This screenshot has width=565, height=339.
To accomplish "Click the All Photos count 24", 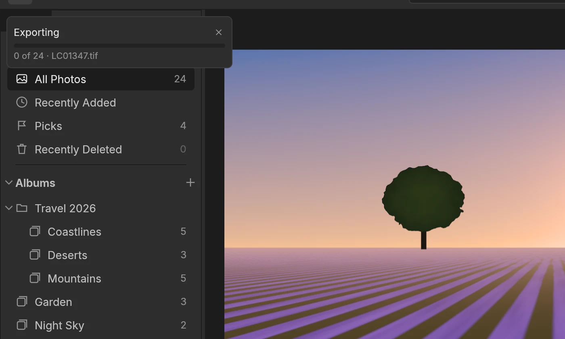I will coord(180,79).
